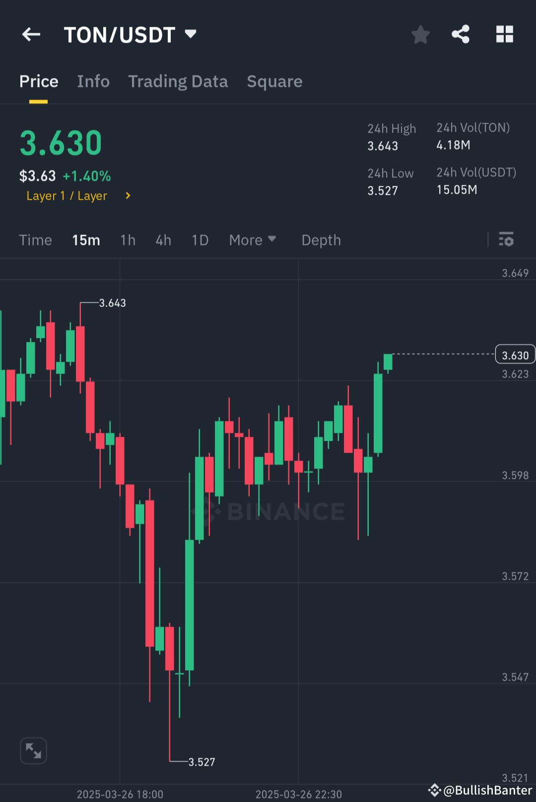Open the grid layout icon
Image resolution: width=536 pixels, height=802 pixels.
tap(505, 34)
